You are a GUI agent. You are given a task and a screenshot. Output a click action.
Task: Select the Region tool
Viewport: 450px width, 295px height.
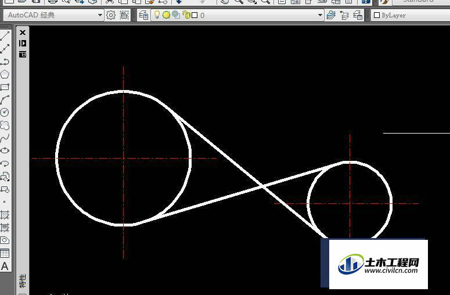tap(5, 240)
